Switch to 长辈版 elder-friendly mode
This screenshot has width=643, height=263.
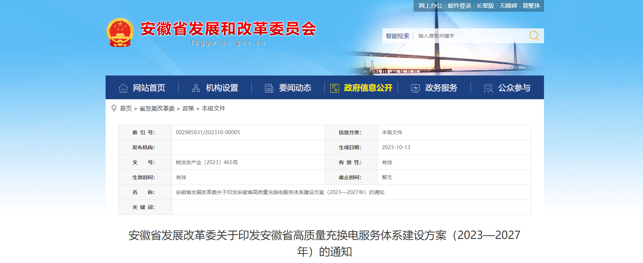[485, 6]
